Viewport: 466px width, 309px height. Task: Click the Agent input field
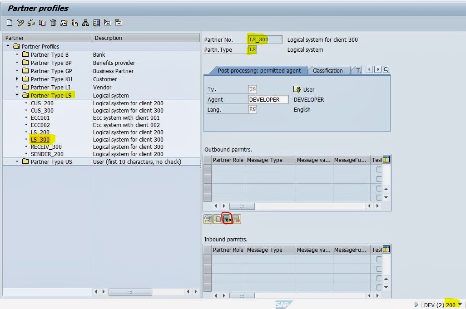tap(268, 99)
